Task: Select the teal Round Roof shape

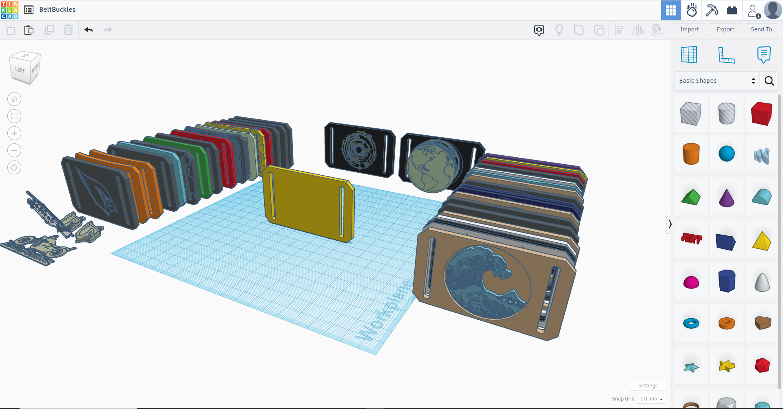Action: pyautogui.click(x=762, y=197)
